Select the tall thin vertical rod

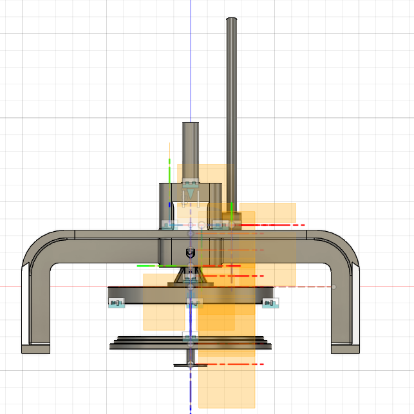coord(232,113)
